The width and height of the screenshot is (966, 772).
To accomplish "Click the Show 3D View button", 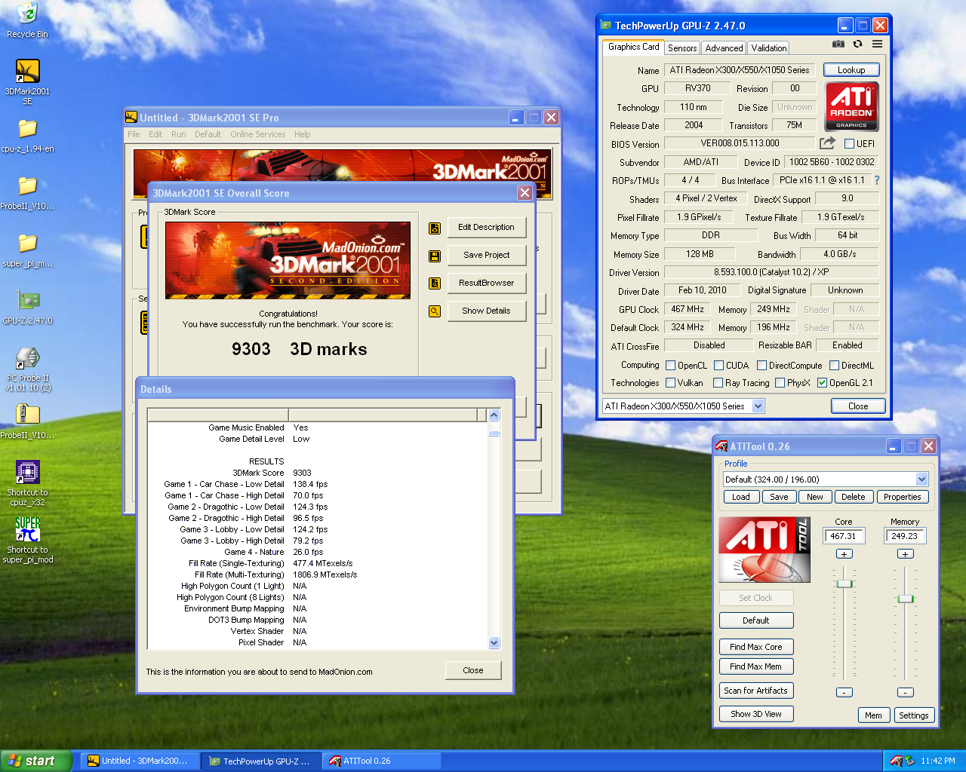I will pyautogui.click(x=756, y=714).
